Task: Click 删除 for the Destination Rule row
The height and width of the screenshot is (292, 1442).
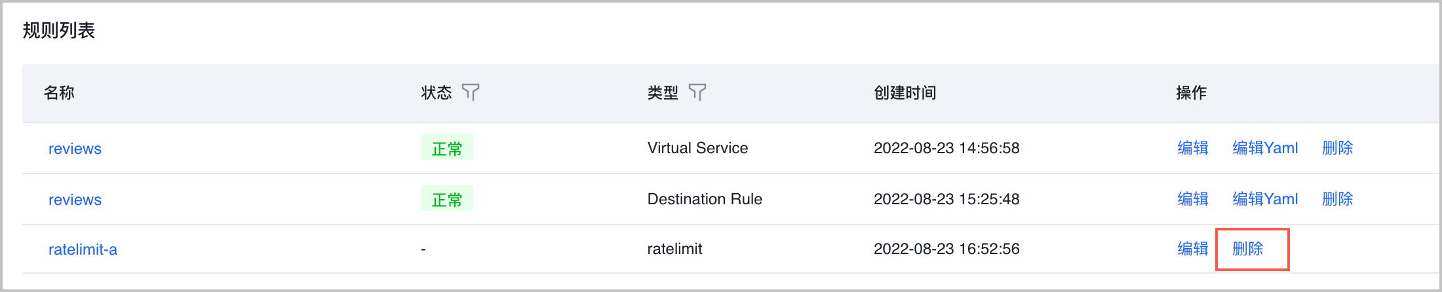Action: (1337, 199)
